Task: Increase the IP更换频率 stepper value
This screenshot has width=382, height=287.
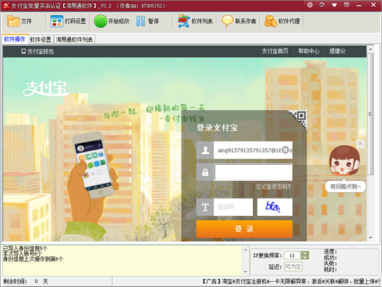Action: (x=305, y=253)
